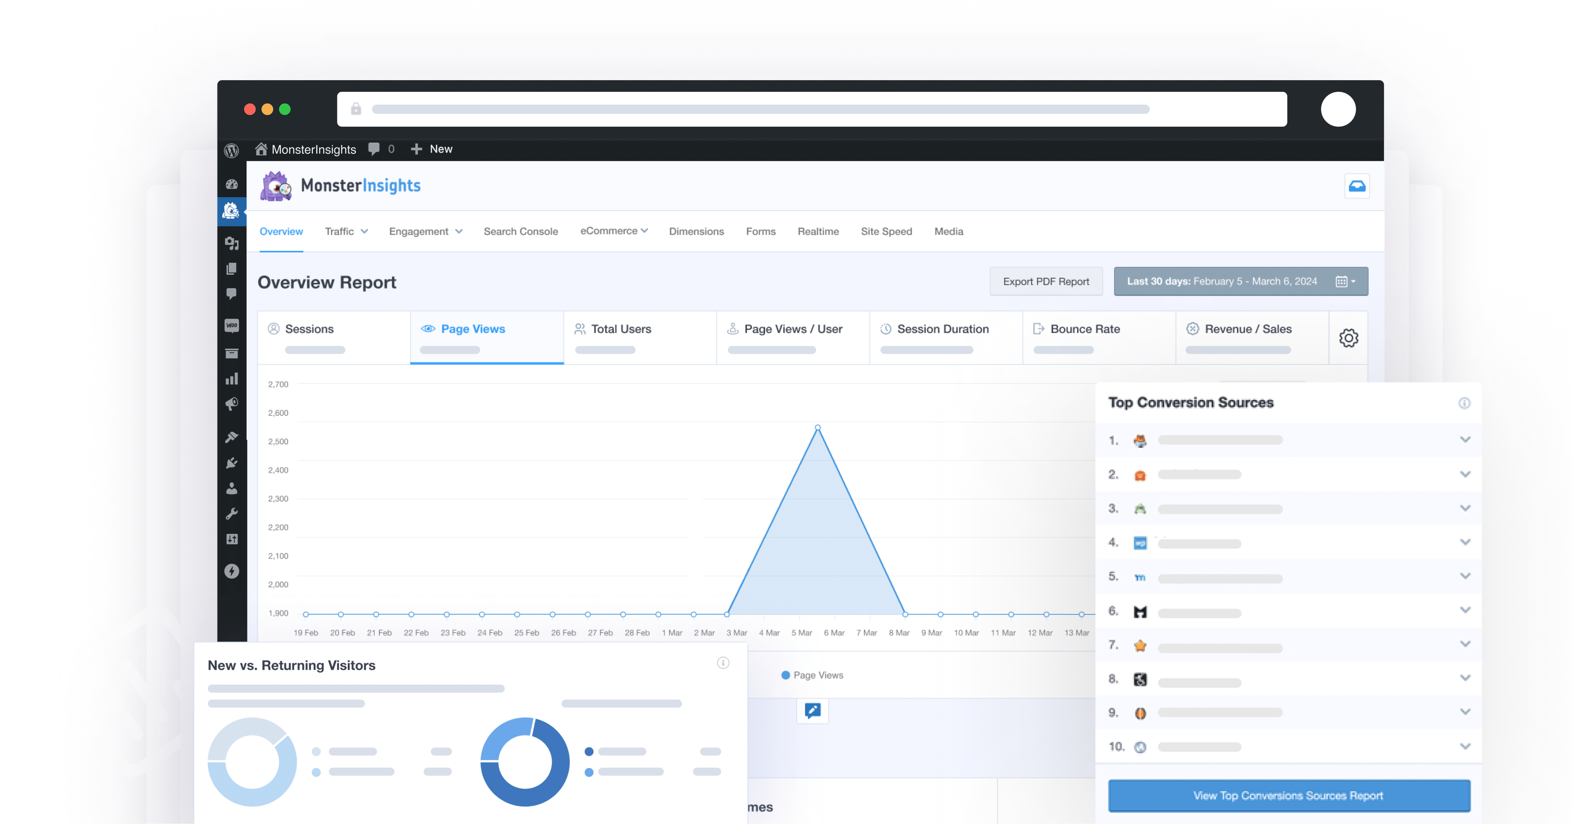Expand the eCommerce dropdown menu
This screenshot has height=824, width=1572.
(613, 231)
